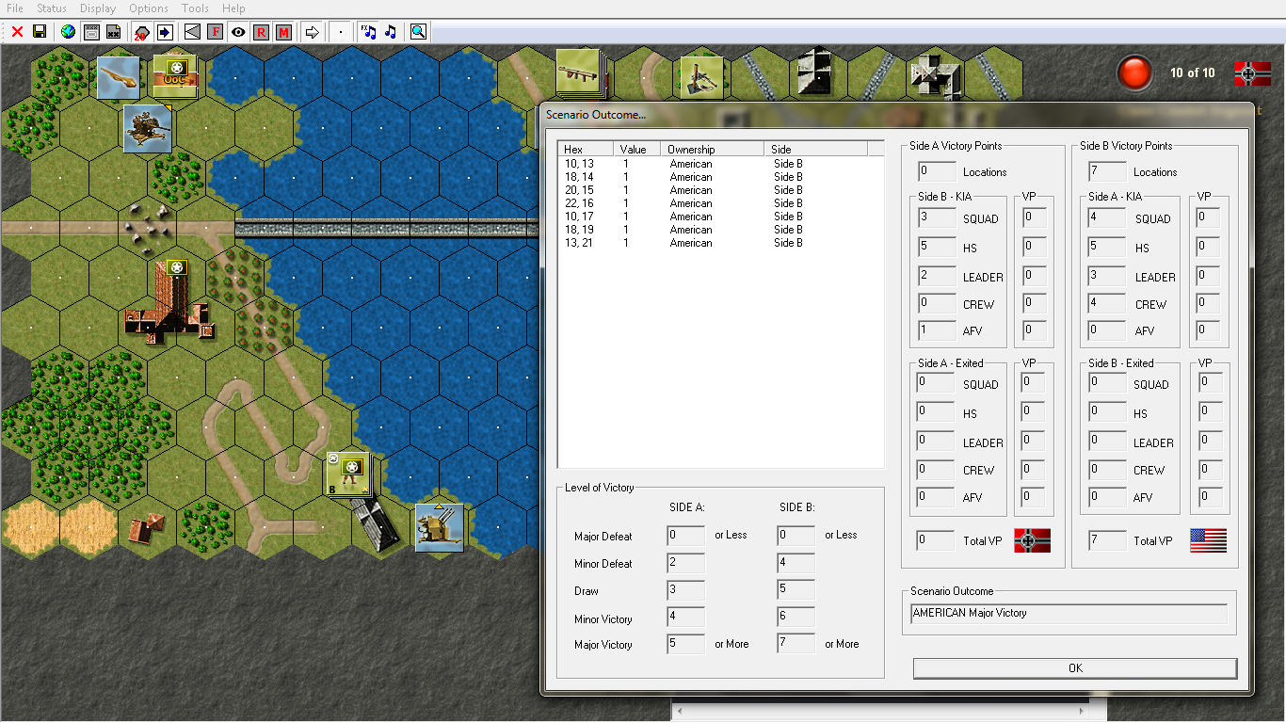Select the aircraft counter on the map
Image resolution: width=1286 pixels, height=723 pixels.
119,77
